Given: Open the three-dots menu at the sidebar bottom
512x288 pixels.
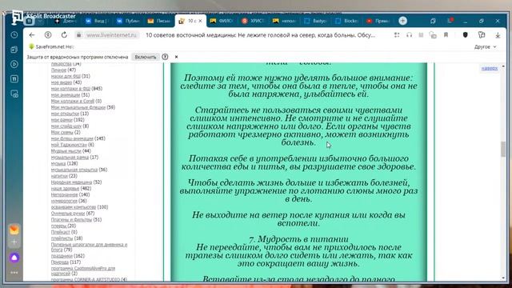Looking at the screenshot, I should click(x=14, y=272).
